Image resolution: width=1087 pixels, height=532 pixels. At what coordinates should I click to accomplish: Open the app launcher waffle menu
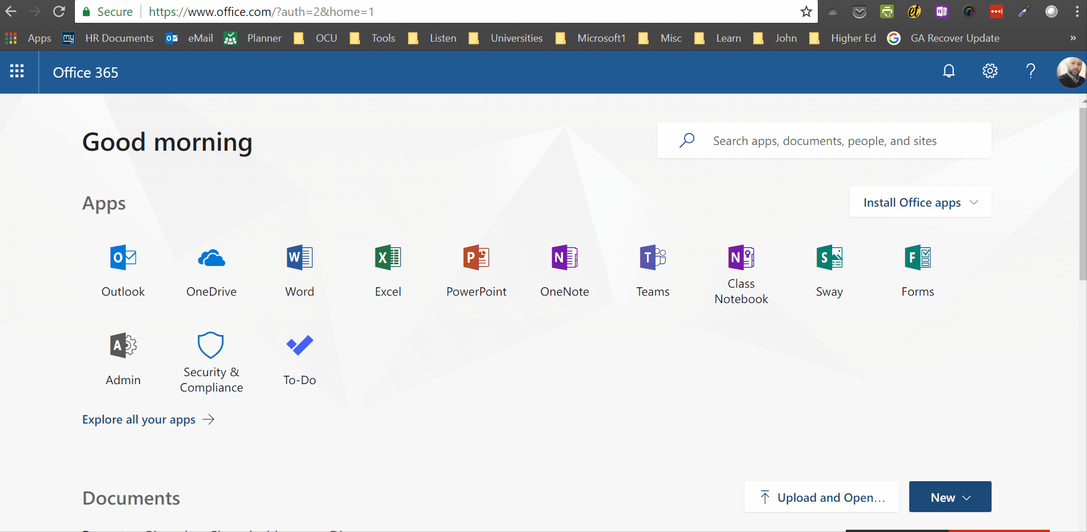(17, 72)
